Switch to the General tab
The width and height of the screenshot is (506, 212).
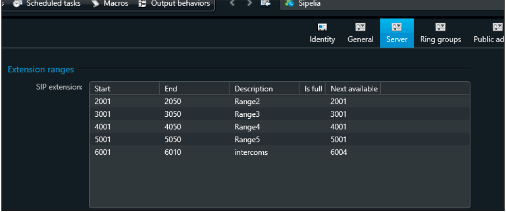(360, 33)
